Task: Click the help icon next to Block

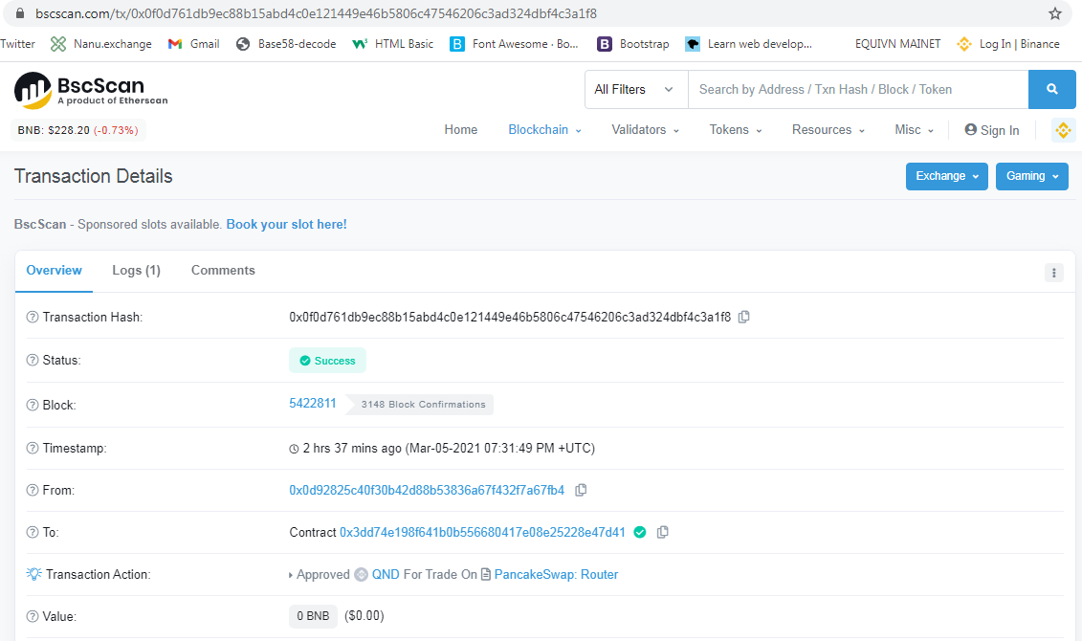Action: [33, 405]
